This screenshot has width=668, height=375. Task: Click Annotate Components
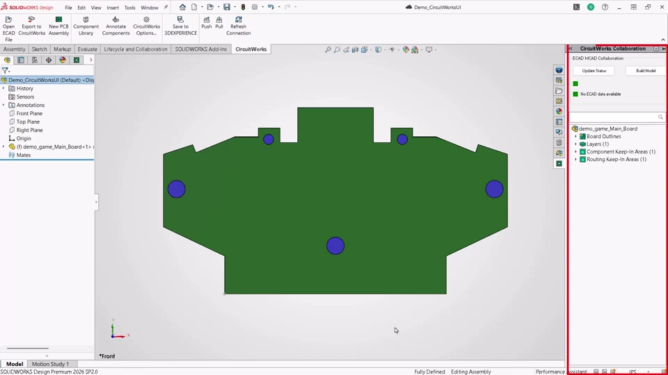(116, 26)
